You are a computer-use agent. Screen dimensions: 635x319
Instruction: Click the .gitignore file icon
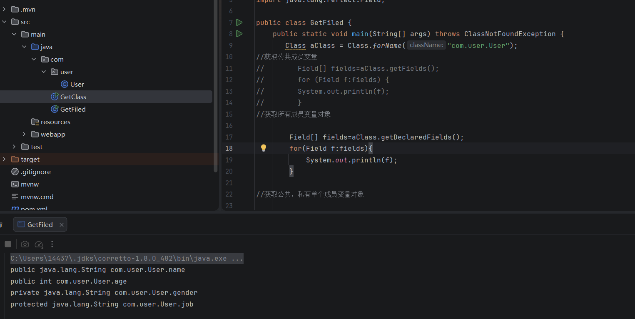coord(15,172)
